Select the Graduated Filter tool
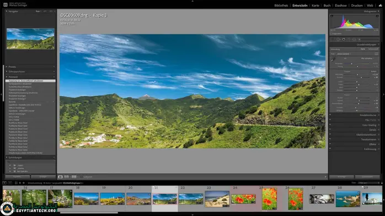Screen dimensions: 385x216 349,39
